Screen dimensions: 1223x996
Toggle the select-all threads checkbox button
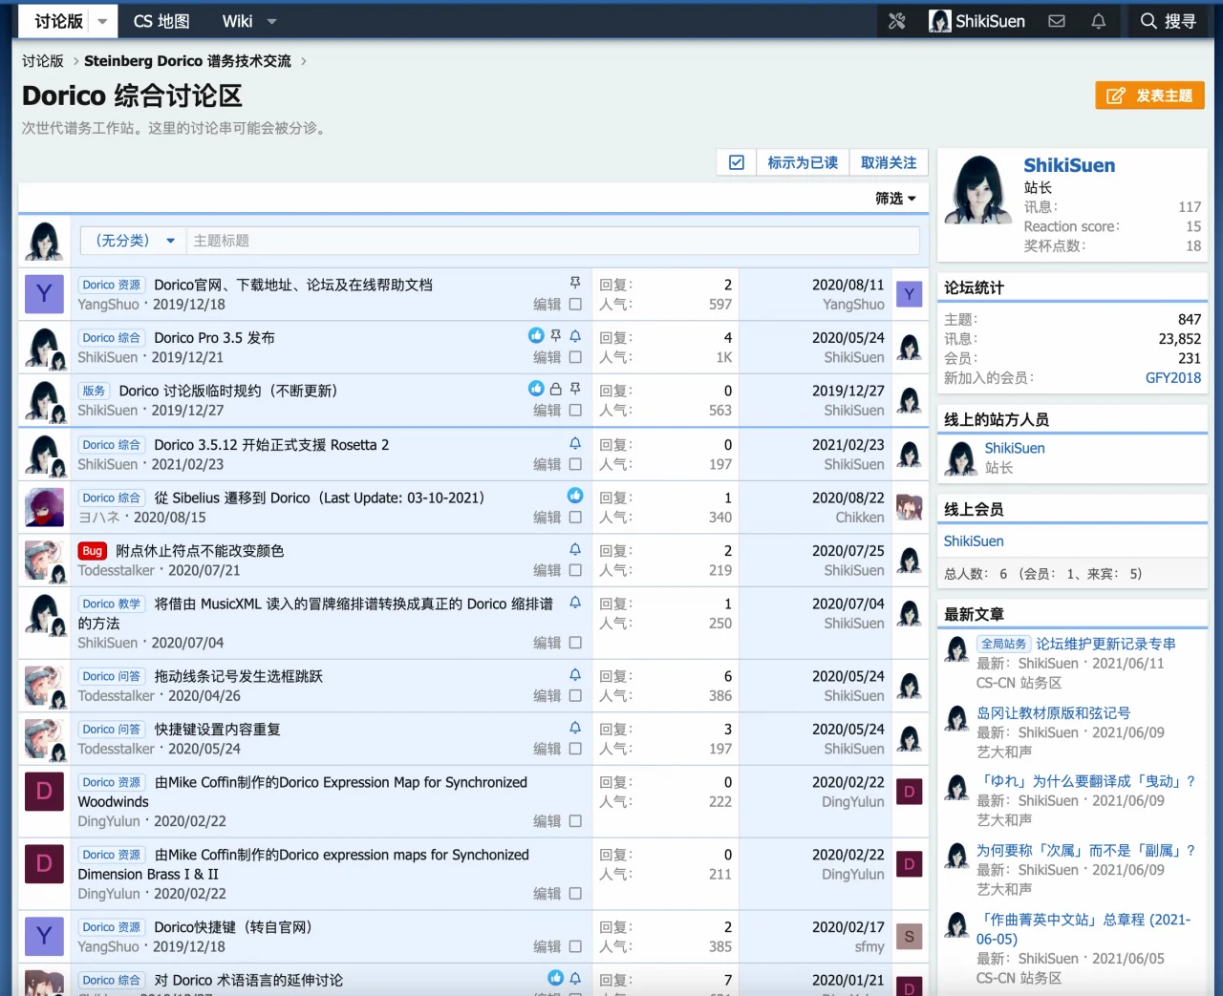point(737,162)
